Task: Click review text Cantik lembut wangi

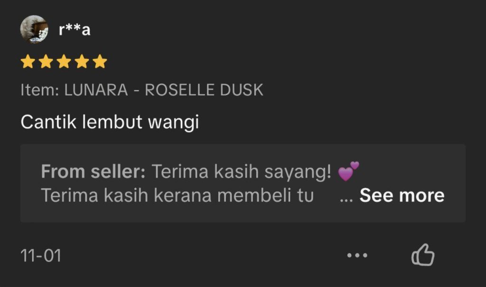Action: click(x=110, y=122)
